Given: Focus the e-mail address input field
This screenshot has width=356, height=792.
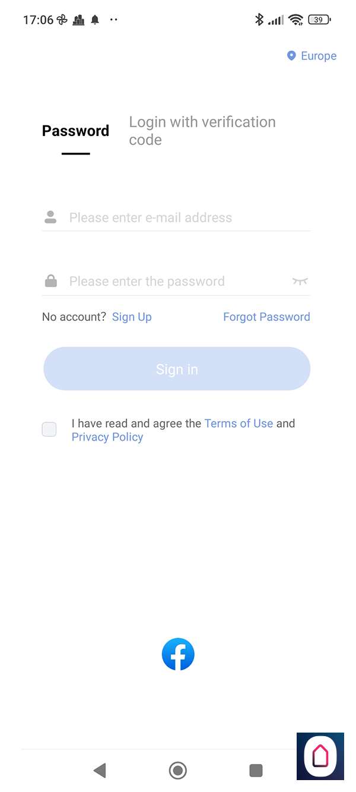Looking at the screenshot, I should click(x=184, y=217).
